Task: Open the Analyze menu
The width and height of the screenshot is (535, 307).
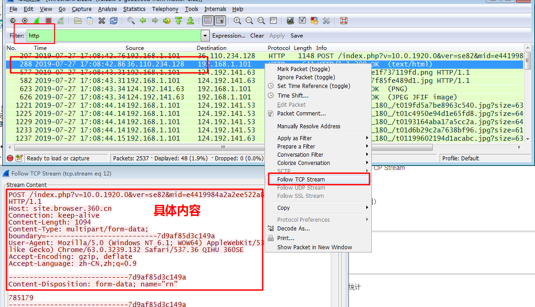Action: point(107,9)
